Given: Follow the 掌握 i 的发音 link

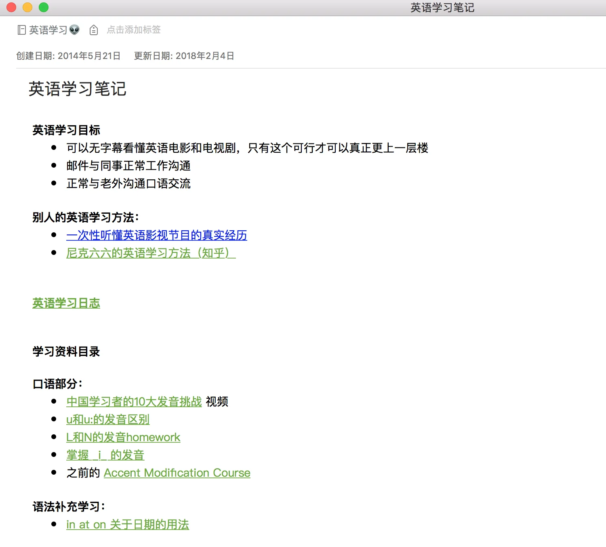Looking at the screenshot, I should [105, 455].
